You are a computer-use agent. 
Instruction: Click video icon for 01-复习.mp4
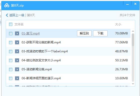tap(17, 33)
